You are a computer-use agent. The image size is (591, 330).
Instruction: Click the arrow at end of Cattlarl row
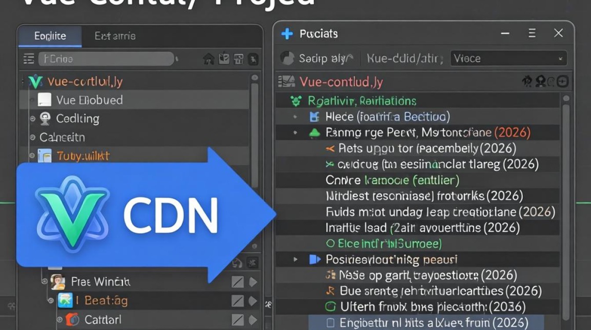(253, 319)
